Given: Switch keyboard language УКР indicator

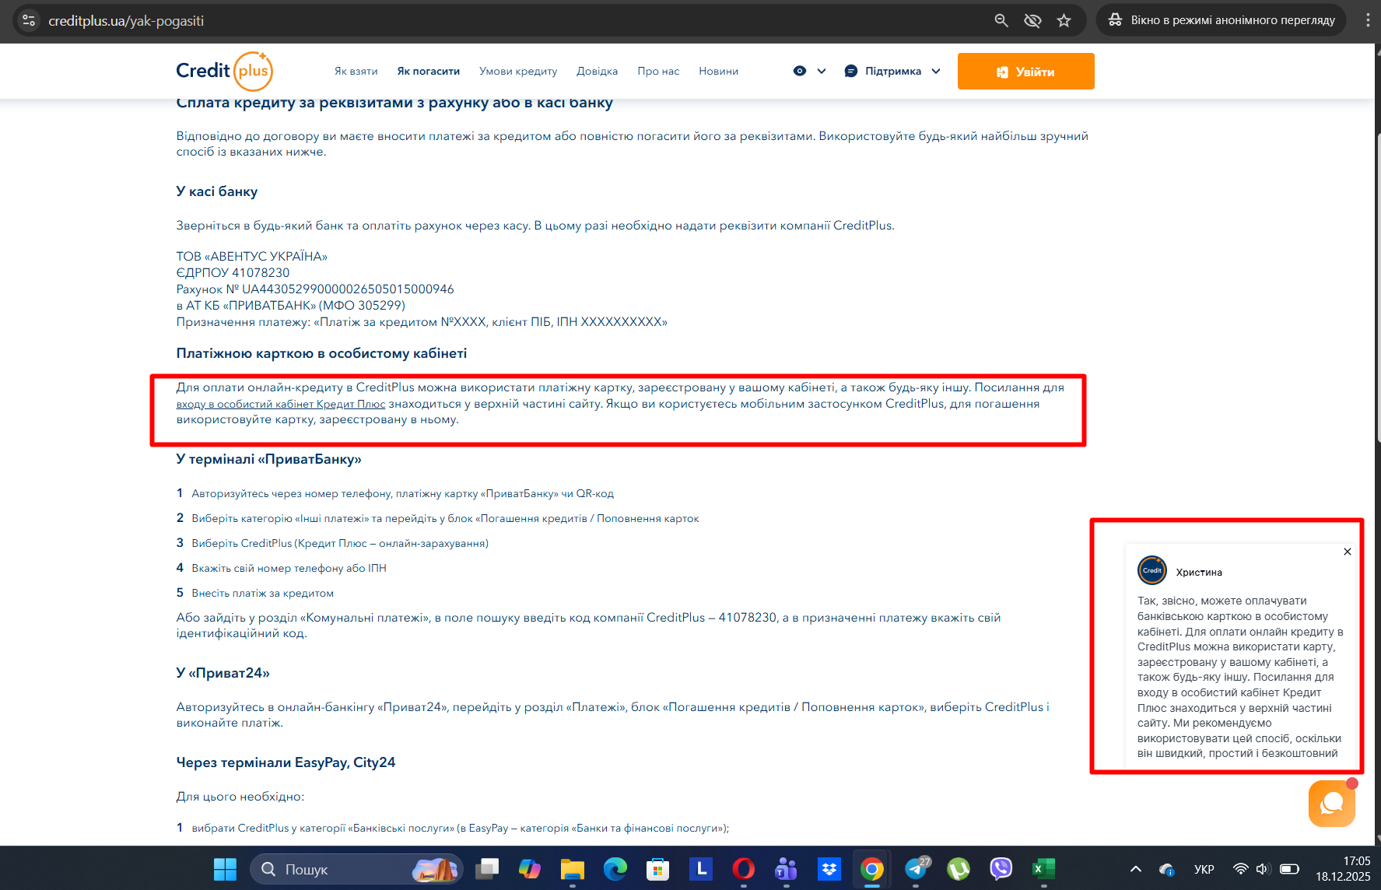Looking at the screenshot, I should coord(1204,869).
